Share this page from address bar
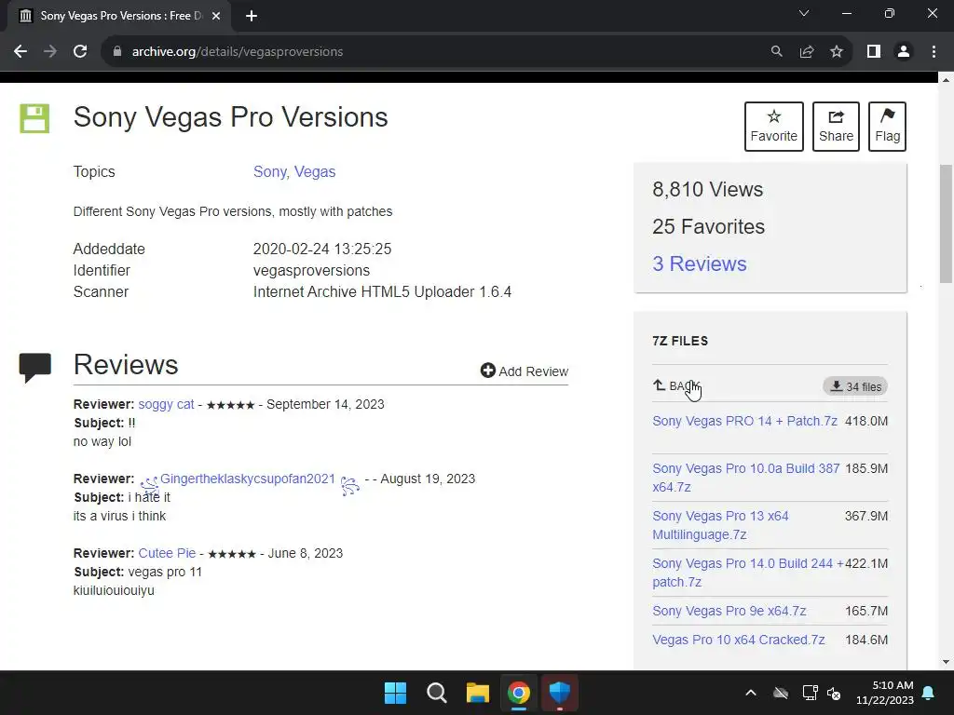954x715 pixels. pos(807,52)
